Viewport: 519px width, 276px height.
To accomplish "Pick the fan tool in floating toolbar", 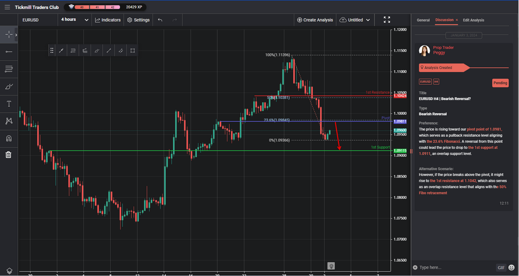I will (x=85, y=51).
